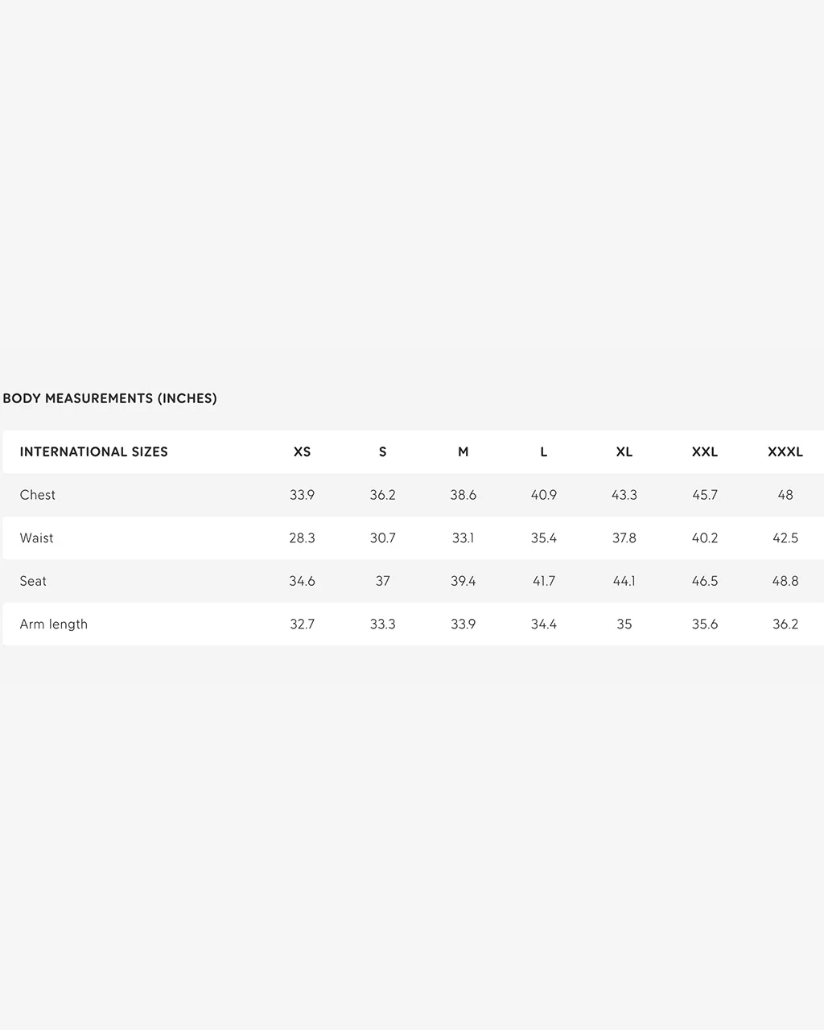Viewport: 824px width, 1030px height.
Task: Click waist value 33.1 for M
Action: (463, 538)
